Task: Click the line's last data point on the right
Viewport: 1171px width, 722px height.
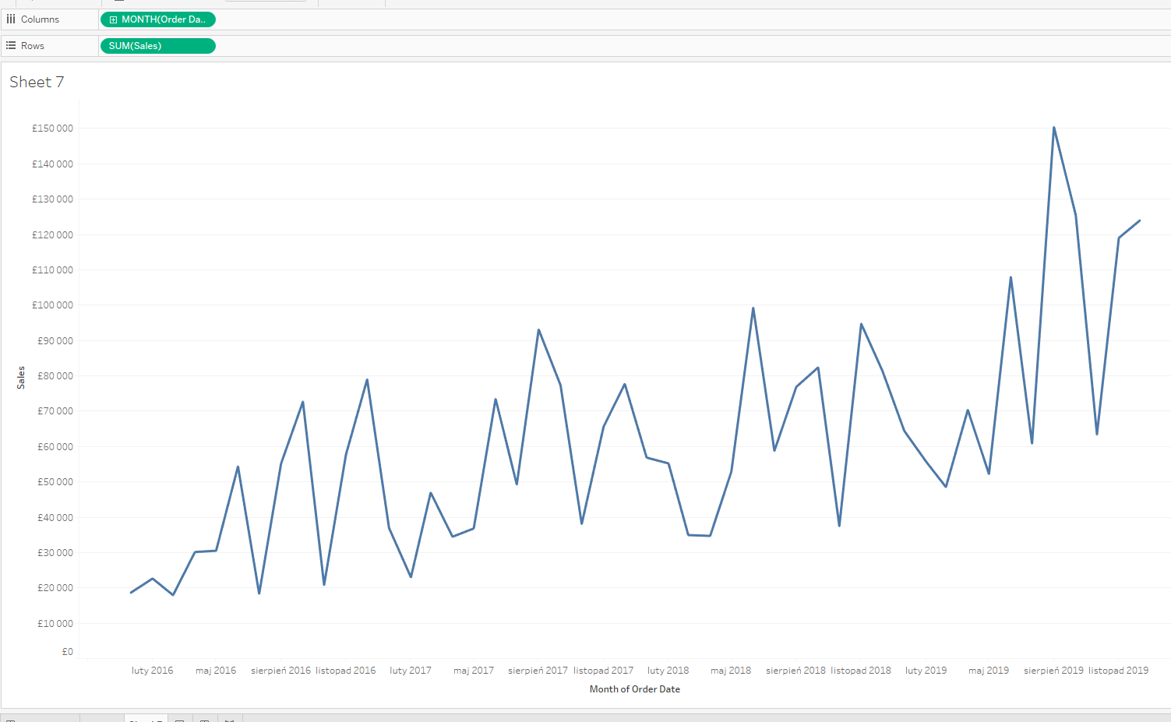Action: coord(1140,220)
